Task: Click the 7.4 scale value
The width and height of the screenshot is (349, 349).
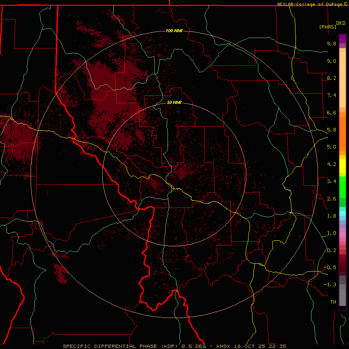Action: pos(332,95)
